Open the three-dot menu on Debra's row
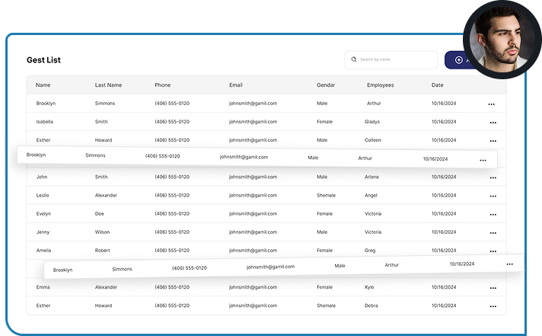This screenshot has height=336, width=542. click(493, 307)
